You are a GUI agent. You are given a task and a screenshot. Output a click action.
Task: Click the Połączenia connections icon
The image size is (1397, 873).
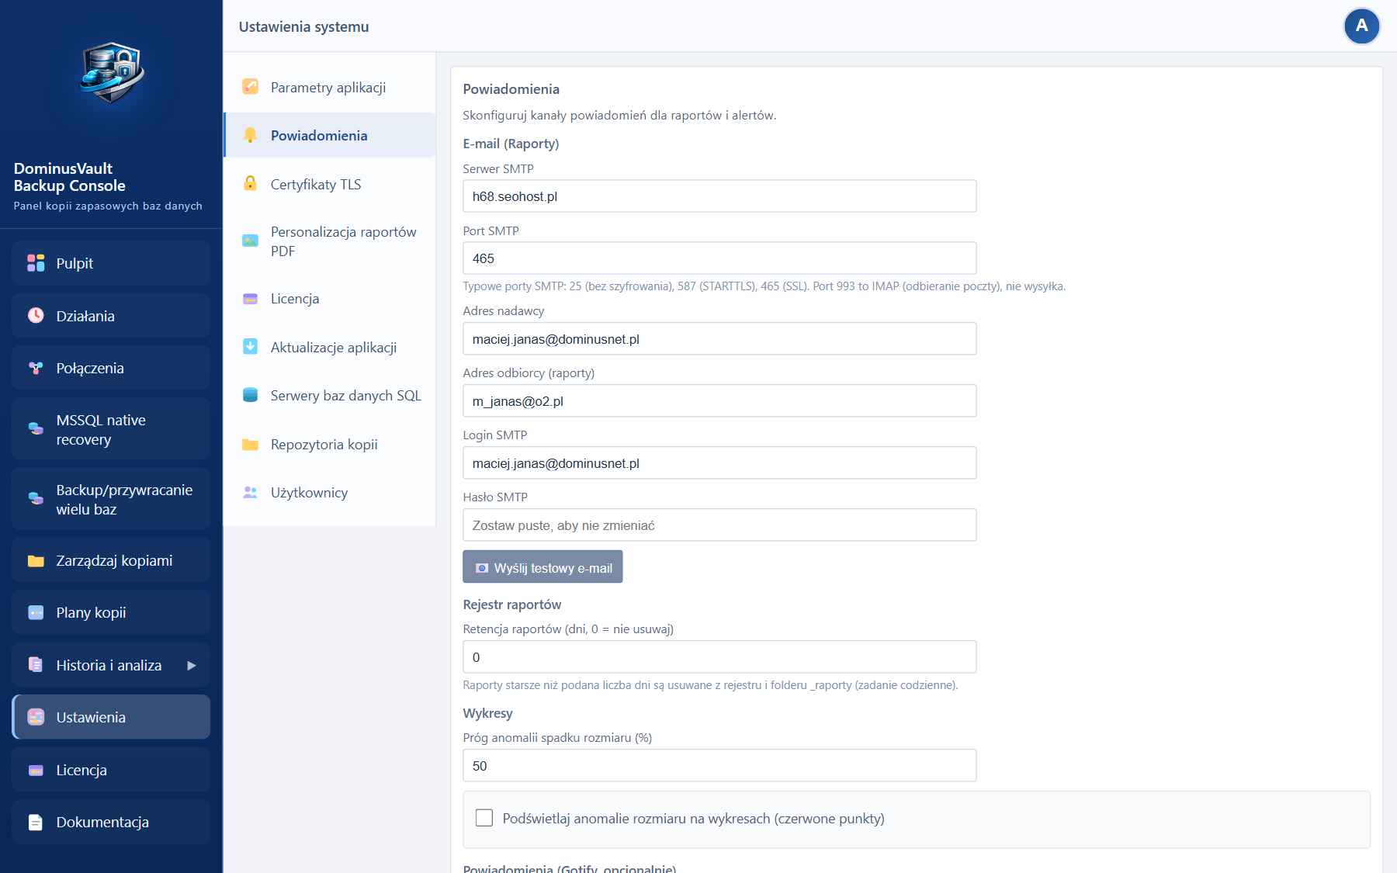[x=36, y=368]
